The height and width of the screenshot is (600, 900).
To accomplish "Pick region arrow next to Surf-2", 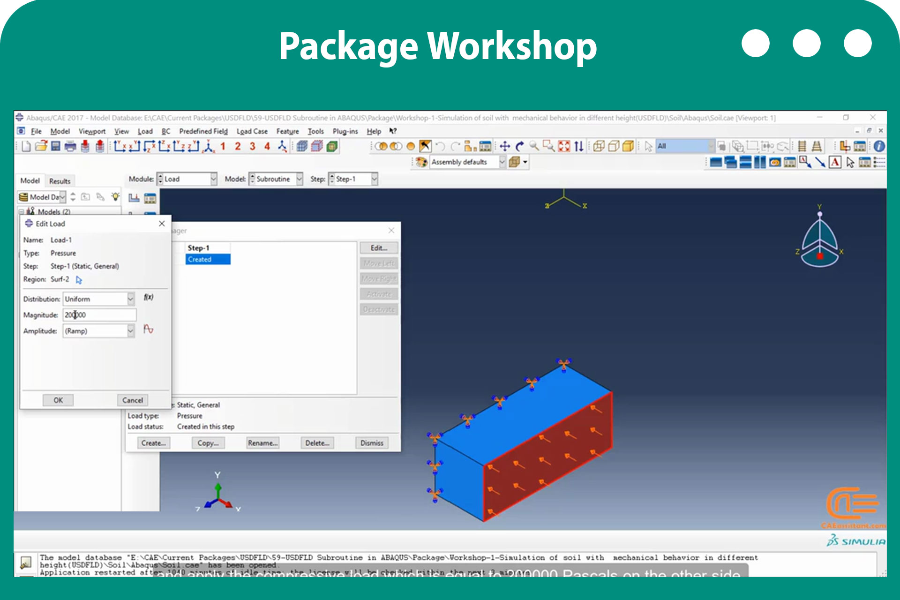I will point(79,280).
